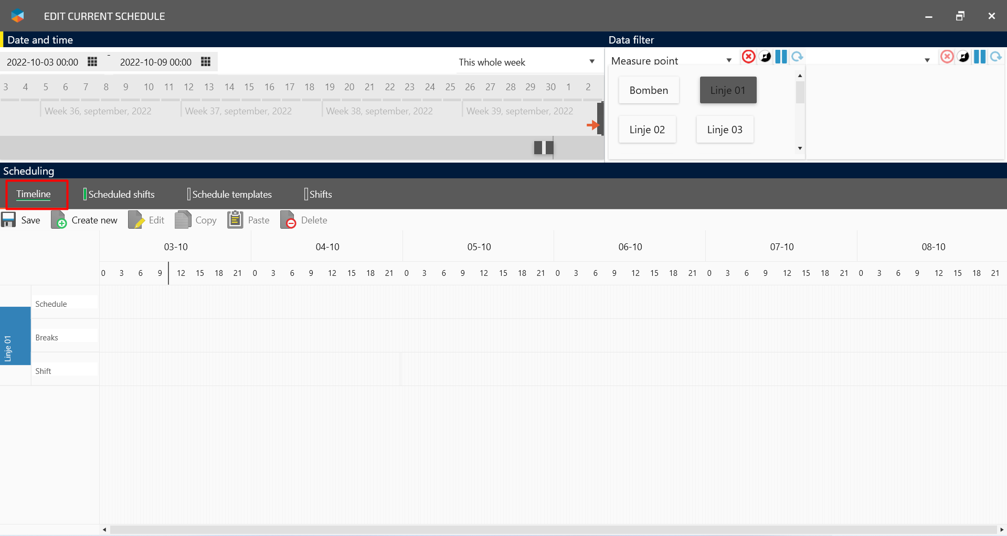Open the second empty data filter dropdown
This screenshot has width=1007, height=536.
pyautogui.click(x=927, y=60)
